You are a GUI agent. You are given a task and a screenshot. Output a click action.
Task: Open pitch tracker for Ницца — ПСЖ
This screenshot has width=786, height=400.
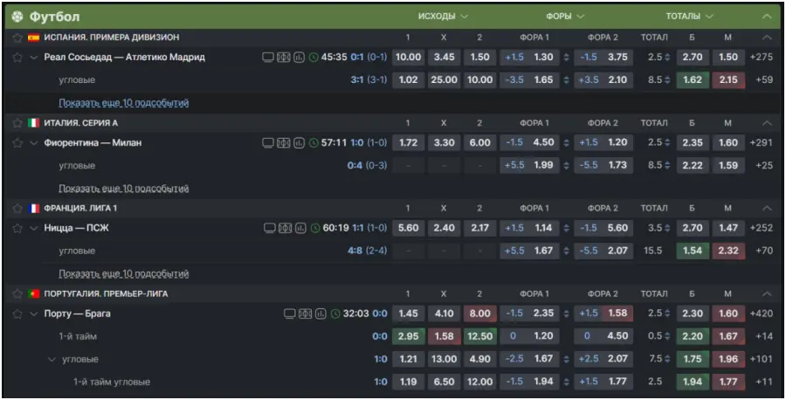pos(286,228)
